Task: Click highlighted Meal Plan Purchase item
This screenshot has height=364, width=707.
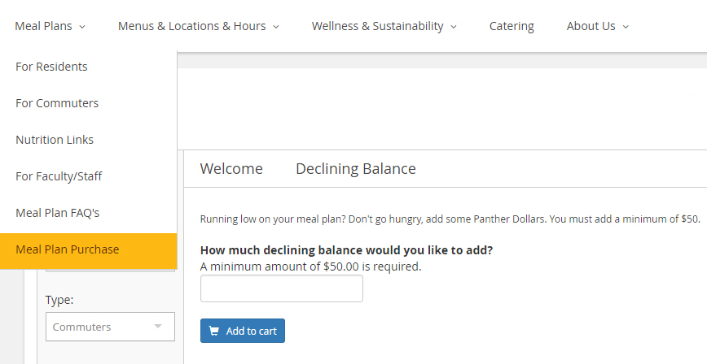Action: coord(88,250)
